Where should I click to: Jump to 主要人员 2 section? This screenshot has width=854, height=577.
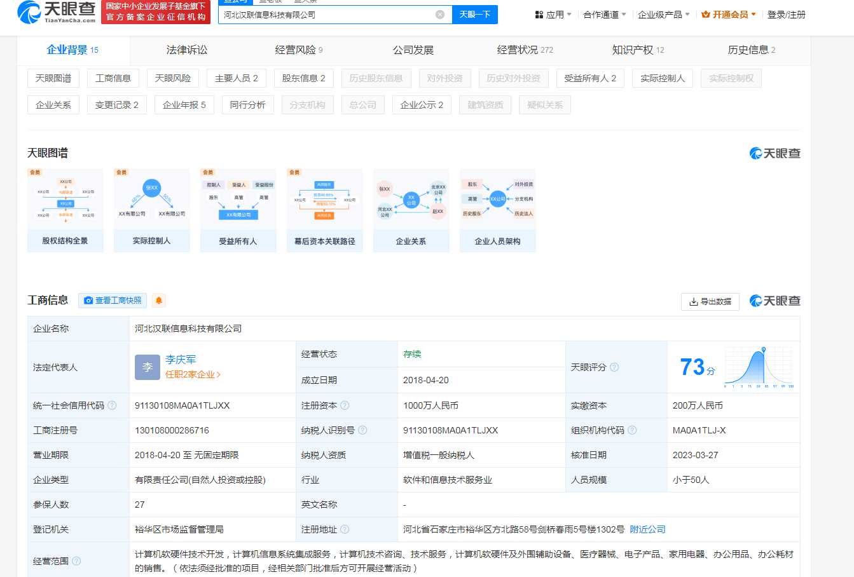(237, 78)
